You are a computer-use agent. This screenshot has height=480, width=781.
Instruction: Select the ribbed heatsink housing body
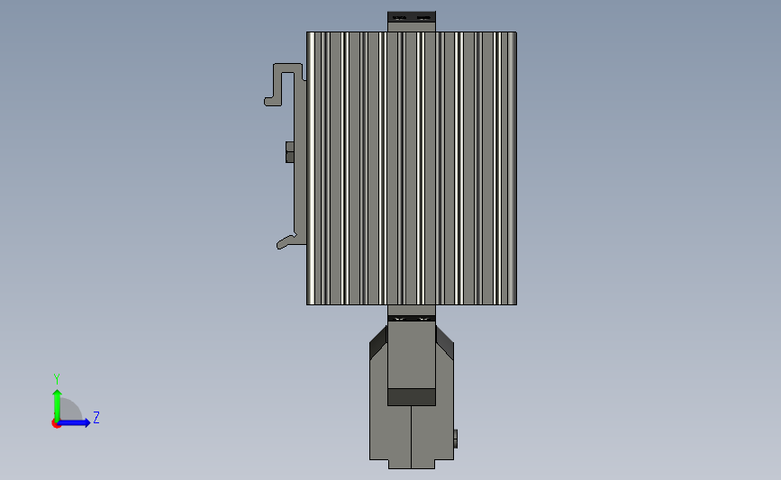[412, 168]
